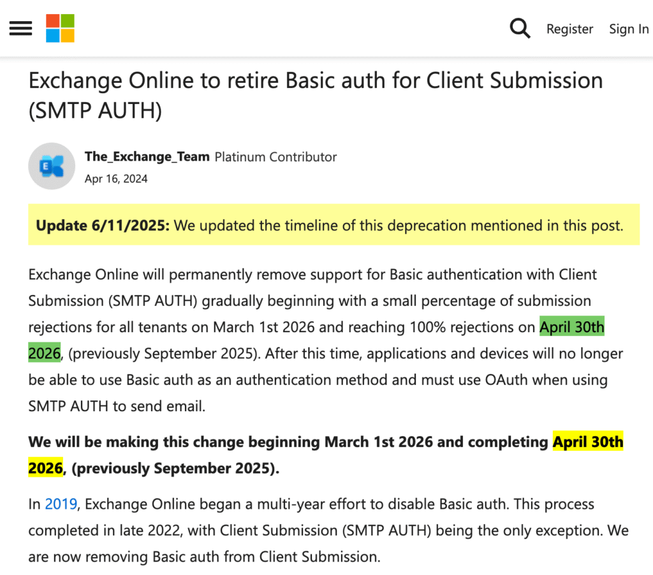Open the Register link
The width and height of the screenshot is (653, 575).
click(569, 29)
